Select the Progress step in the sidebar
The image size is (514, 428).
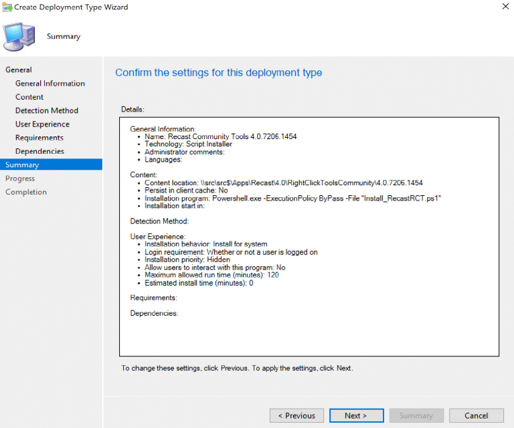tap(20, 179)
